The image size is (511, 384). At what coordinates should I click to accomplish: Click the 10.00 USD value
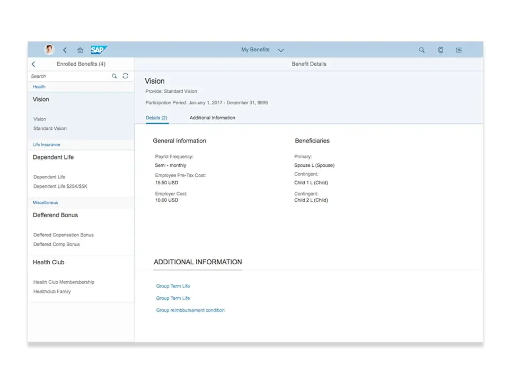pos(166,200)
